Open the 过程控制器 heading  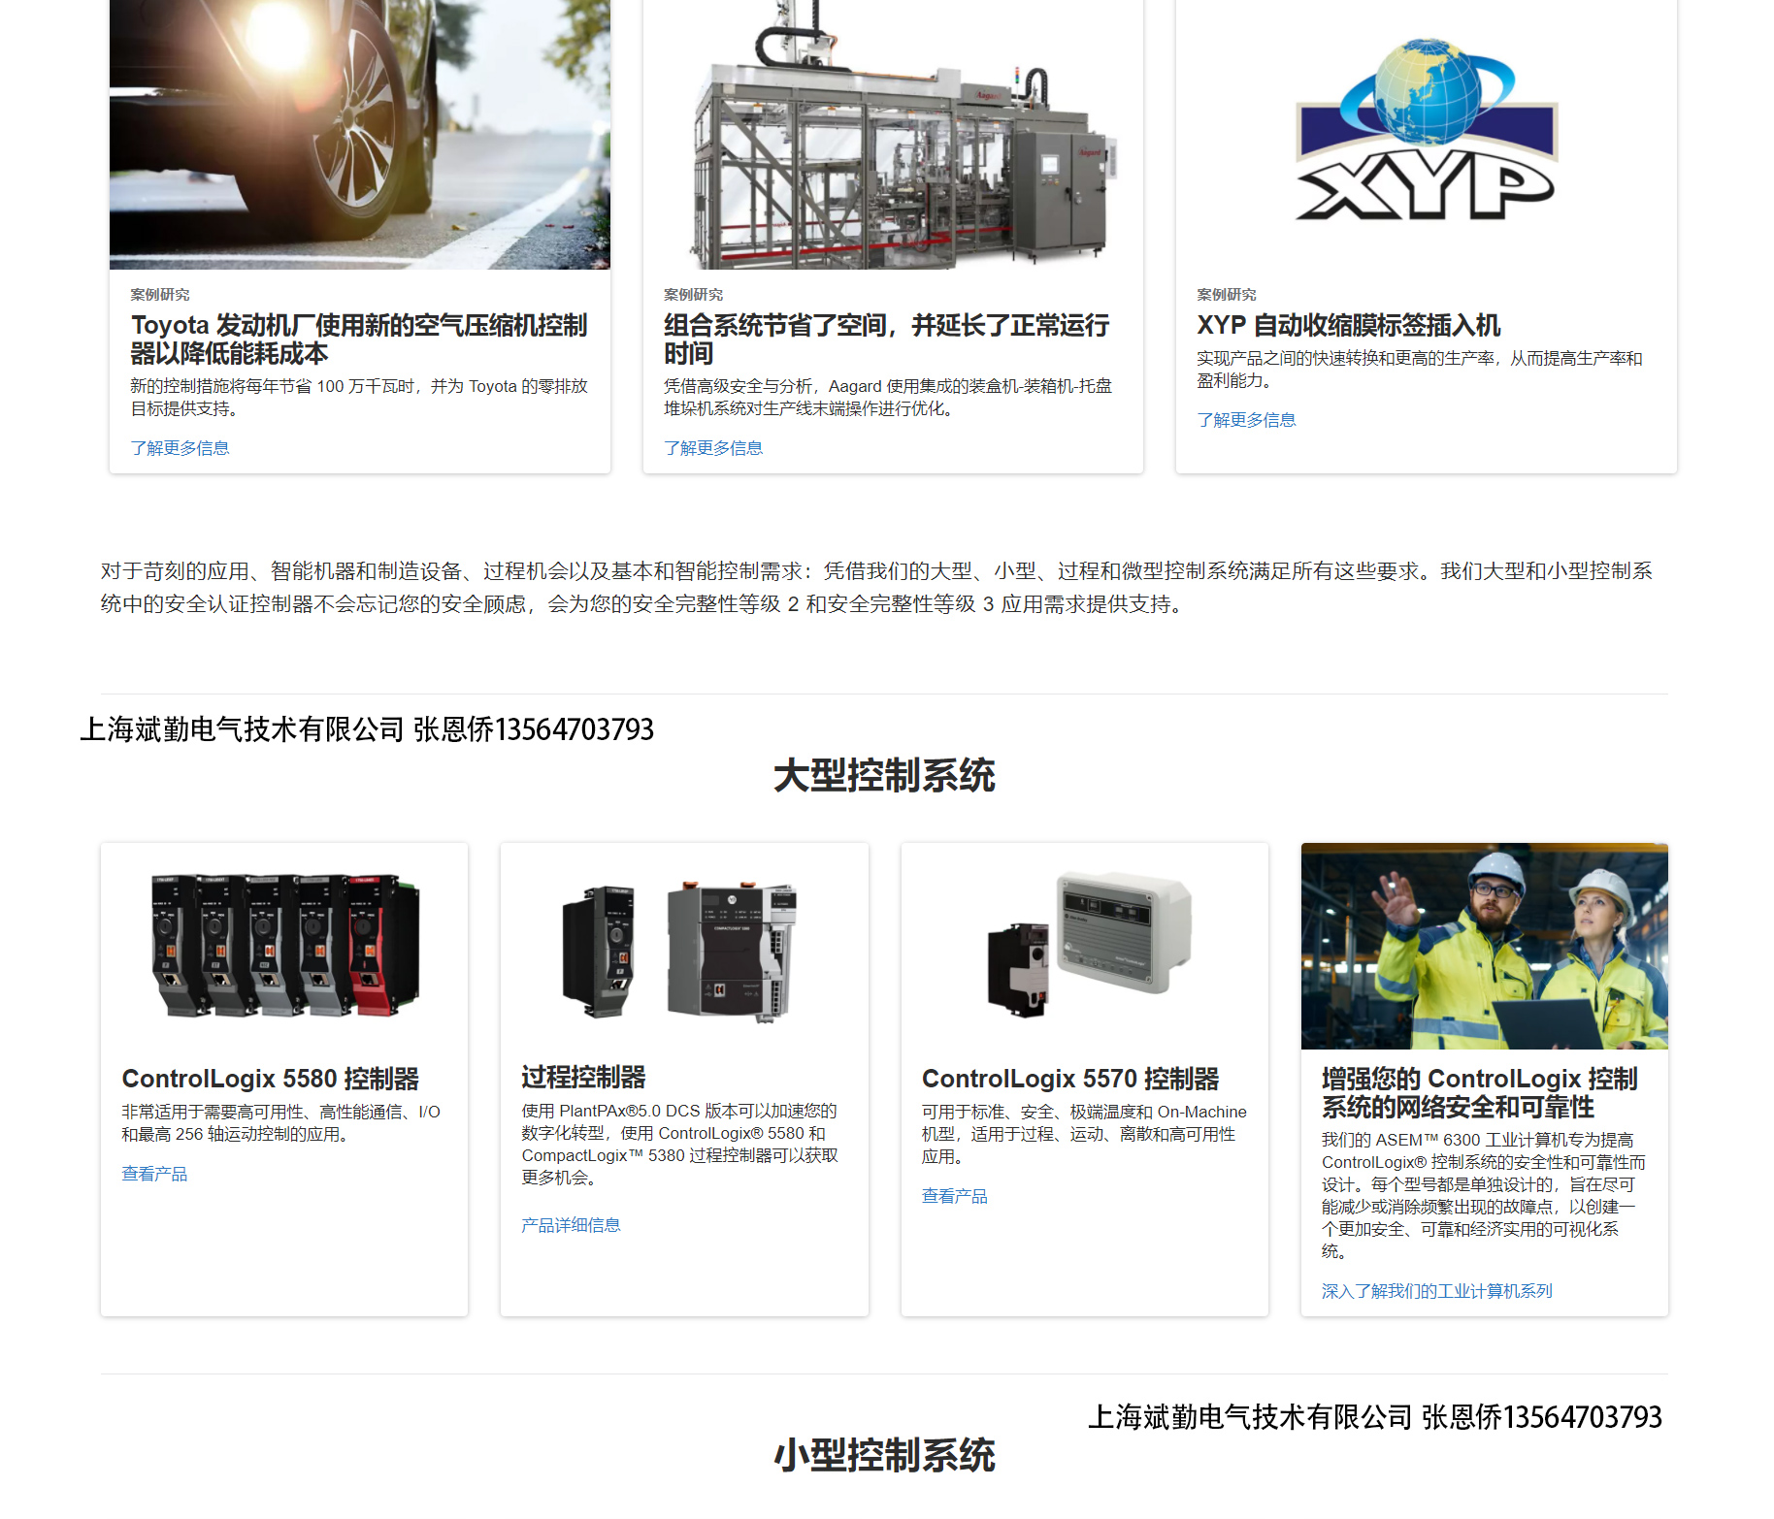583,1077
